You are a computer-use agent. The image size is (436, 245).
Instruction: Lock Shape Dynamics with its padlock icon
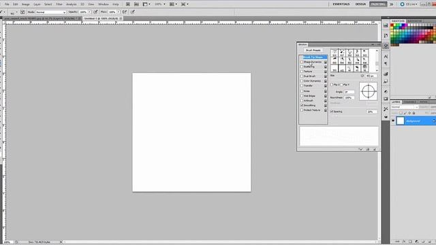point(326,62)
